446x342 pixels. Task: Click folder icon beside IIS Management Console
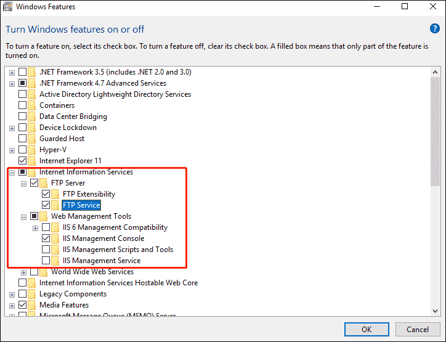point(55,238)
